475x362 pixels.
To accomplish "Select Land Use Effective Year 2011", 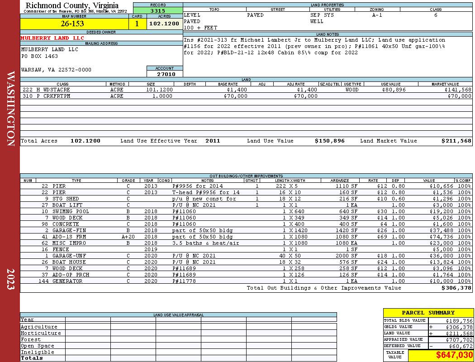I will pos(213,141).
